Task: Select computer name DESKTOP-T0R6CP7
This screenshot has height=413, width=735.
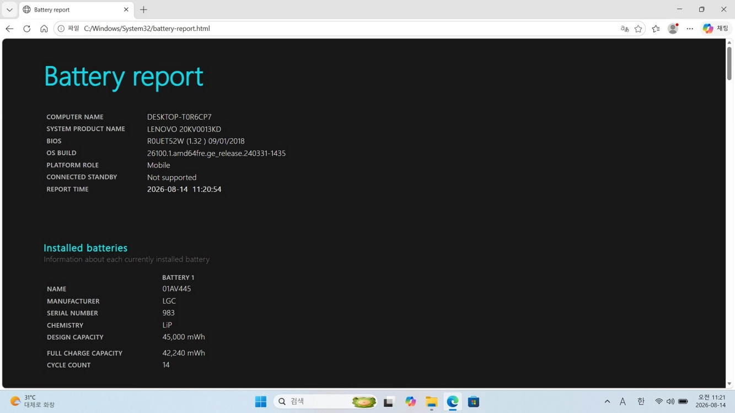Action: click(179, 117)
